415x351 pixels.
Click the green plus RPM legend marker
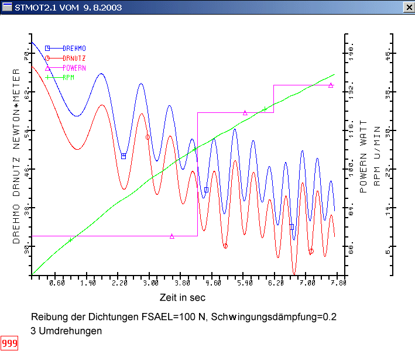pyautogui.click(x=48, y=77)
